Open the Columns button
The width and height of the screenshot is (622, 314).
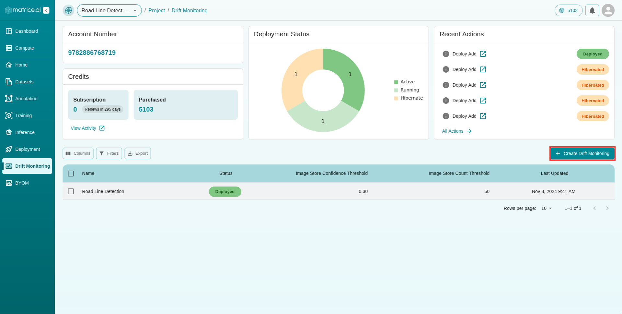(x=78, y=153)
